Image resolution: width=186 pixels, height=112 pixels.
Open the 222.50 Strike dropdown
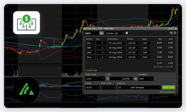click(134, 43)
